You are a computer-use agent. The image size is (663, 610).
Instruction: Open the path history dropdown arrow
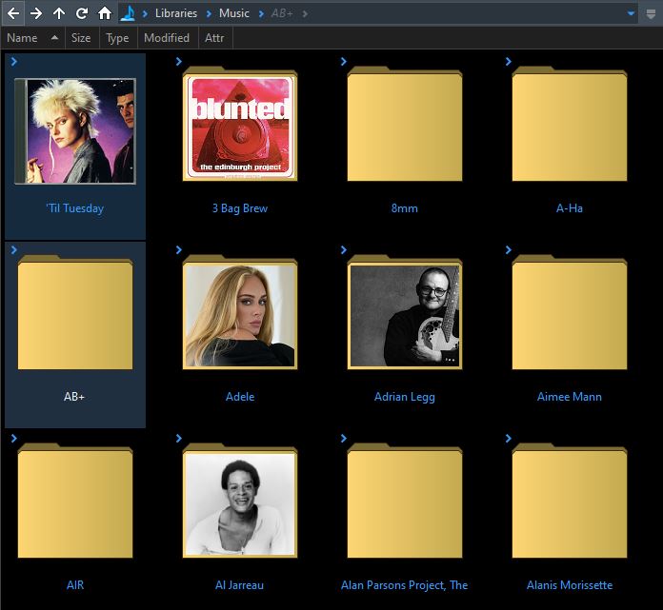click(x=631, y=14)
